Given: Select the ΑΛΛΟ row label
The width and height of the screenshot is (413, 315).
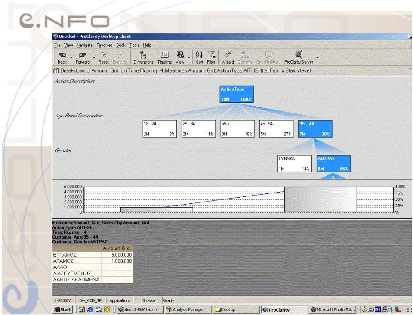Looking at the screenshot, I should pos(77,267).
